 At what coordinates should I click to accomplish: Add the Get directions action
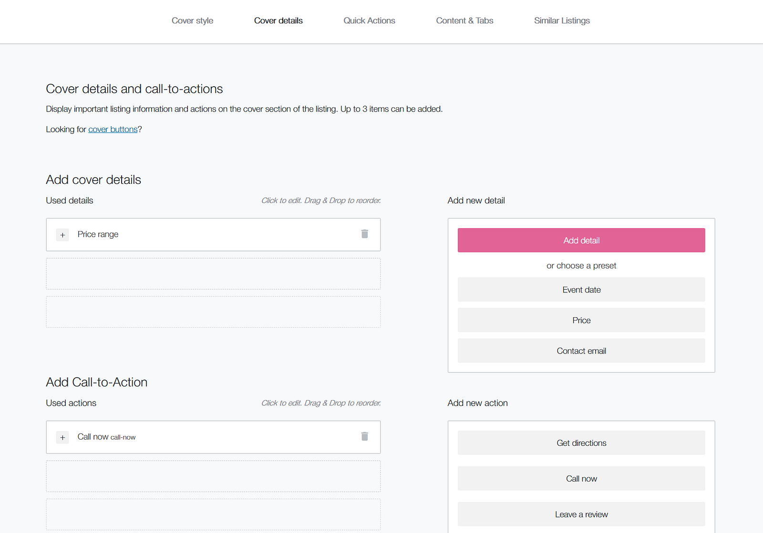click(x=581, y=443)
